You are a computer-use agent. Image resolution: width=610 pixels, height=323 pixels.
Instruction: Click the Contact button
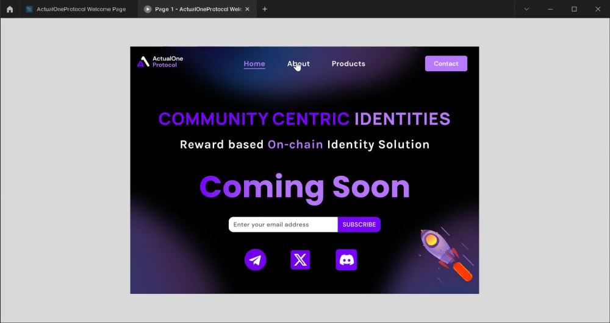[446, 64]
